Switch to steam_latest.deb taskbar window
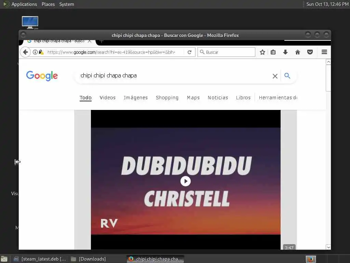Viewport: 350px width, 263px height. click(x=40, y=259)
